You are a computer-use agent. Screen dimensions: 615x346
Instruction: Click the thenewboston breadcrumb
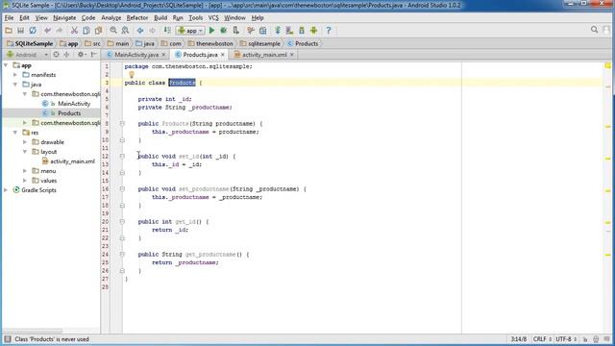pos(210,43)
